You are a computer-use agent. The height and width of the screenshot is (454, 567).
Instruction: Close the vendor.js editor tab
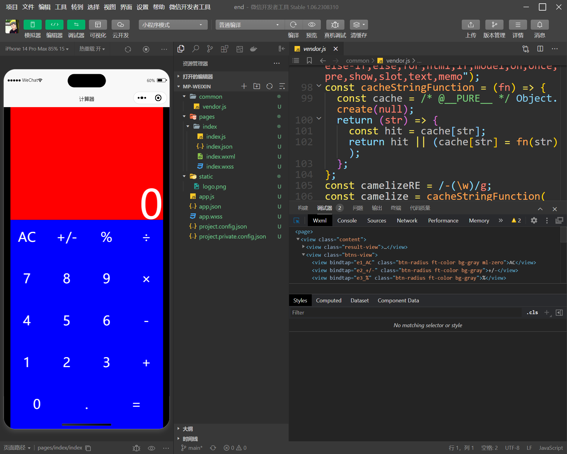[336, 49]
